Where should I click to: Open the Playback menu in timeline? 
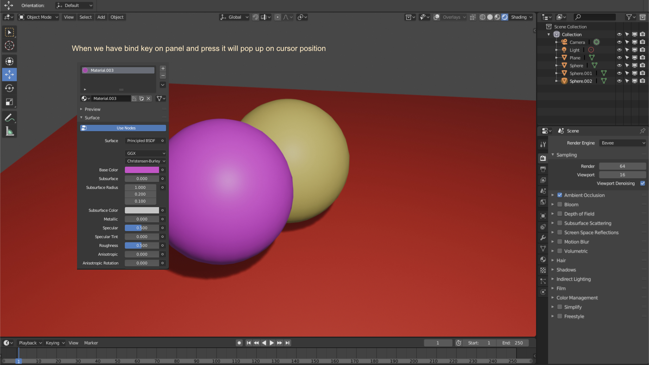tap(30, 343)
